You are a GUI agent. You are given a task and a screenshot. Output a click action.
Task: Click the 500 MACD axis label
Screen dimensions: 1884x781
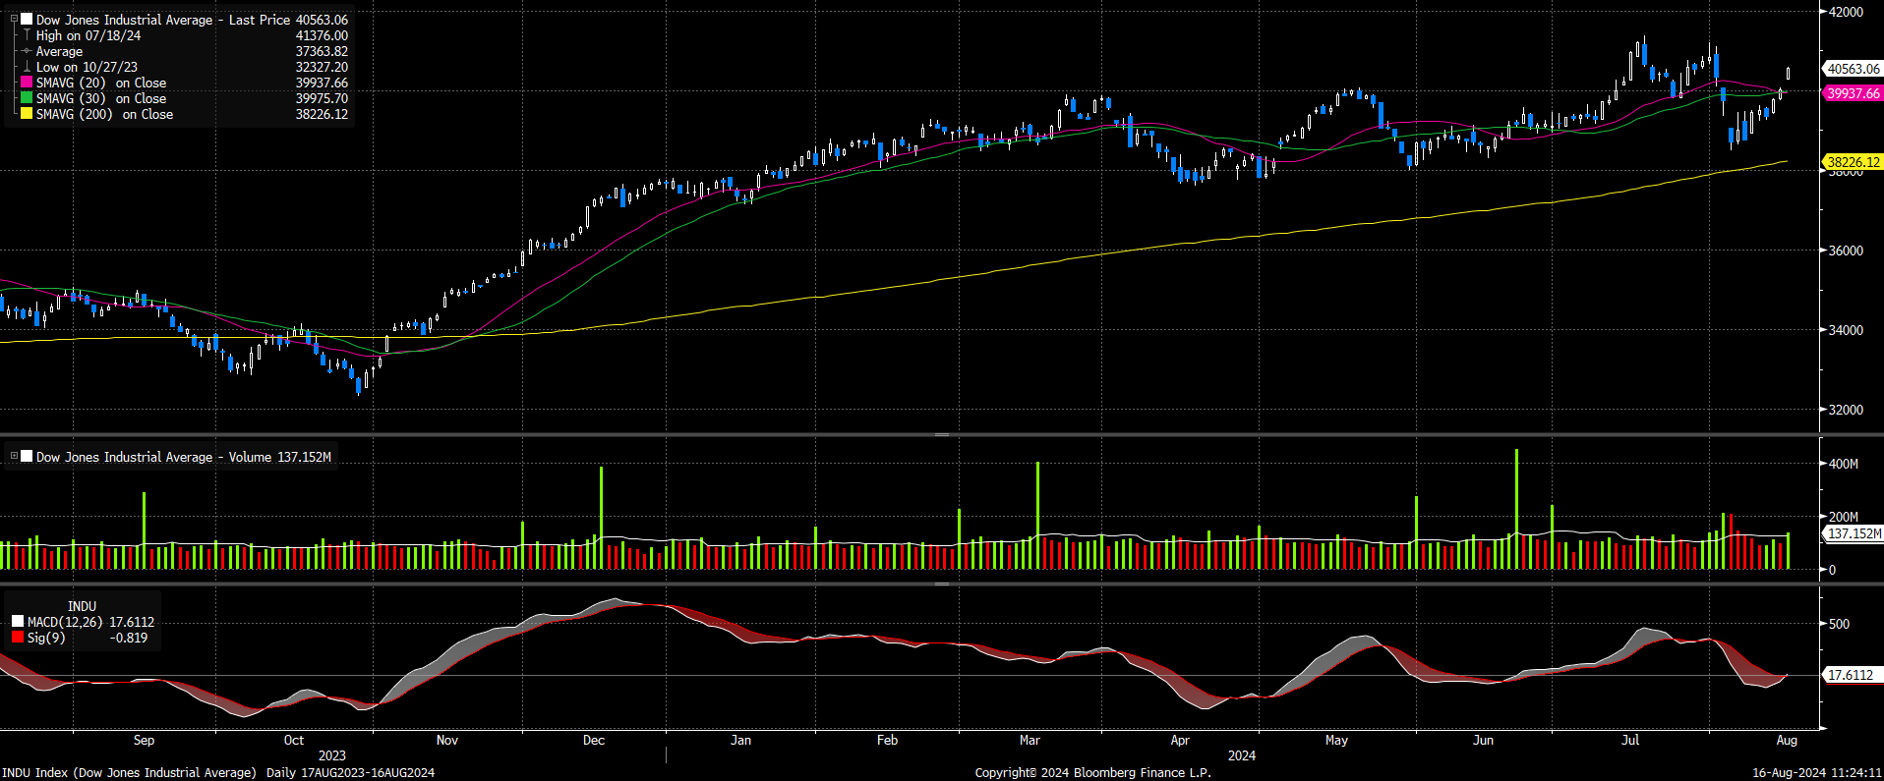(1839, 624)
